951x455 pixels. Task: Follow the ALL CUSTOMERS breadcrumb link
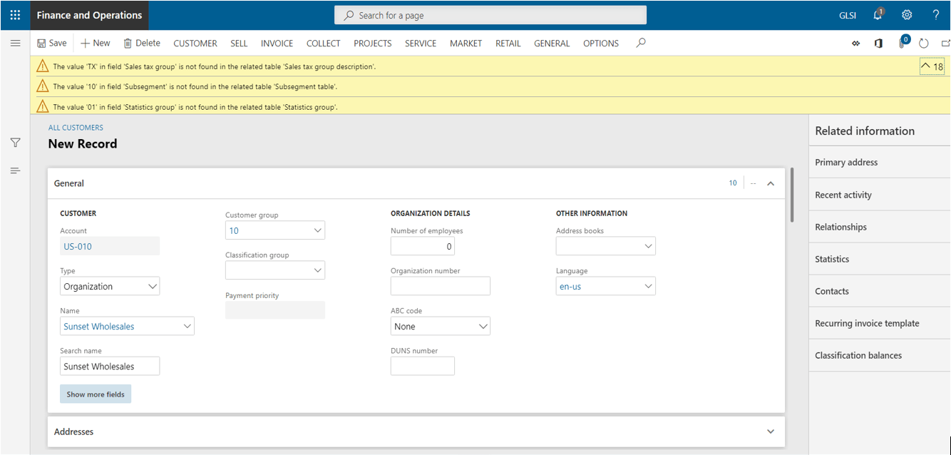(76, 128)
